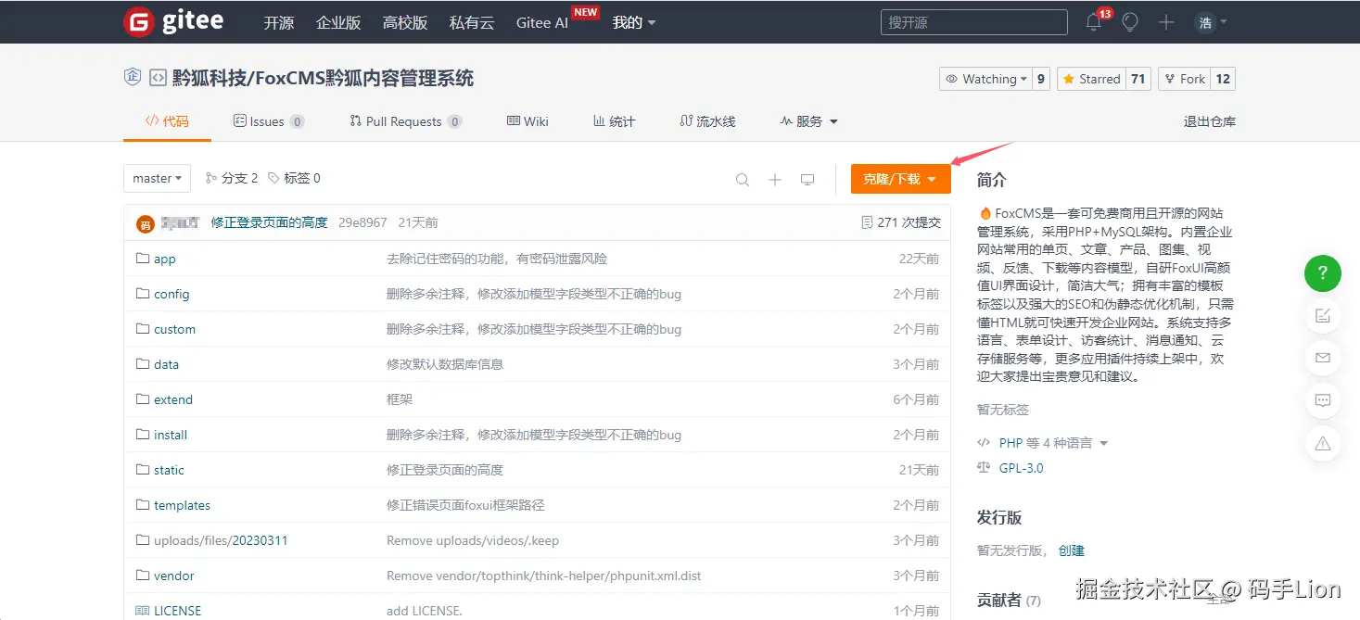Open the 流水线 tab
Image resolution: width=1360 pixels, height=620 pixels.
pyautogui.click(x=707, y=121)
